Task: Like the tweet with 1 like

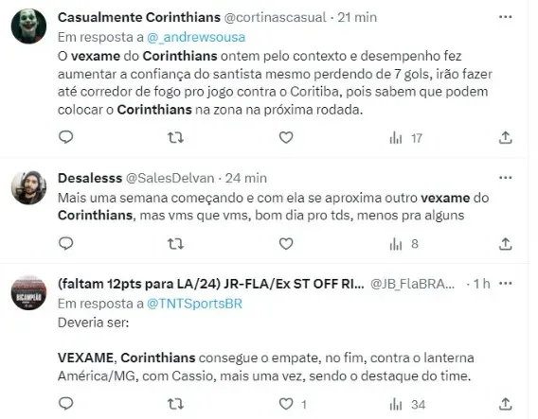Action: point(292,404)
